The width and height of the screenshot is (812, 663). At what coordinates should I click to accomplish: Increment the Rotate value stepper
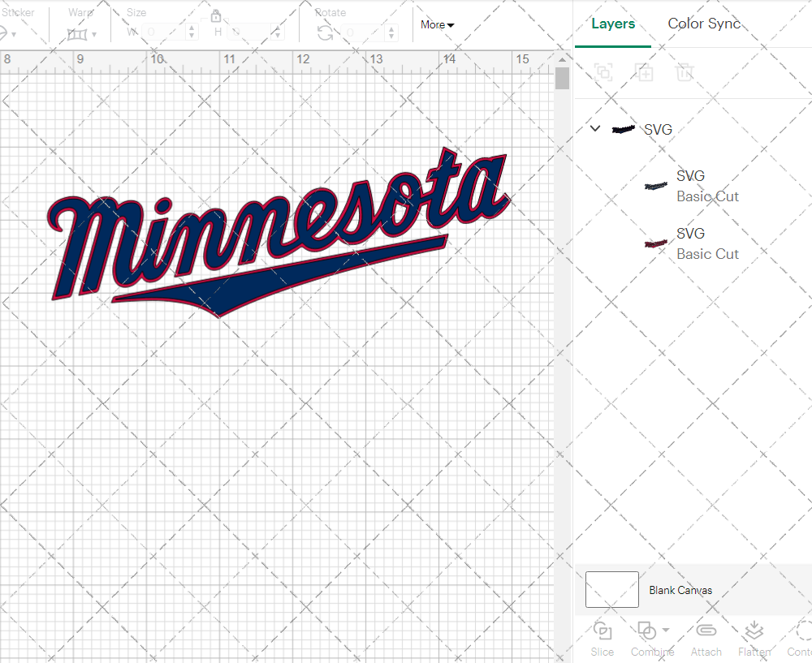click(391, 28)
